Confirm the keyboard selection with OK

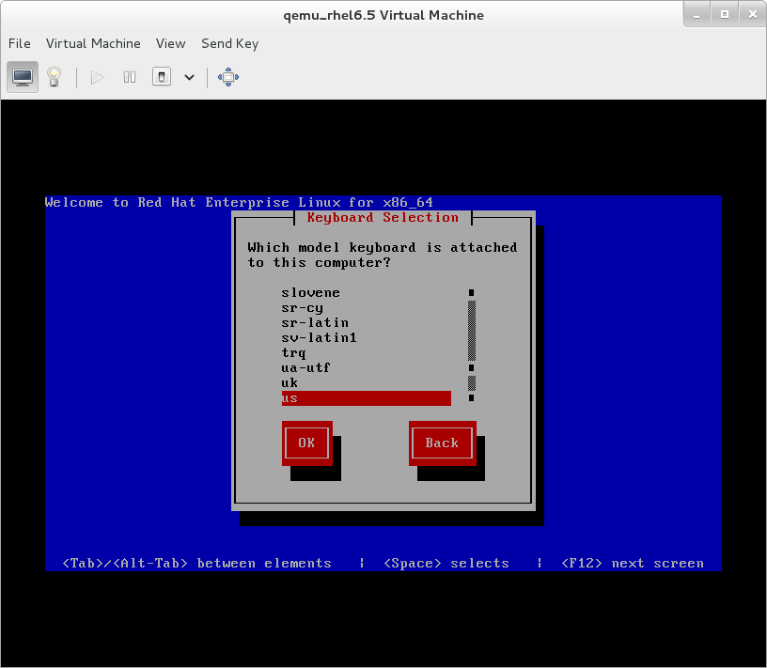pos(307,443)
